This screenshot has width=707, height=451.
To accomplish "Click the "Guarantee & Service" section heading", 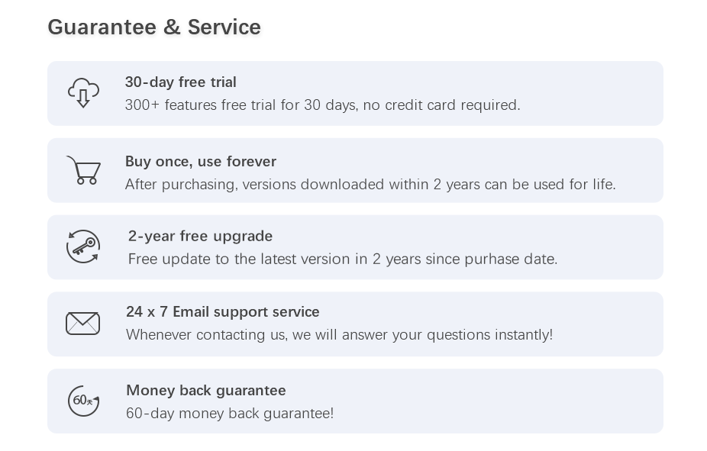I will [154, 27].
